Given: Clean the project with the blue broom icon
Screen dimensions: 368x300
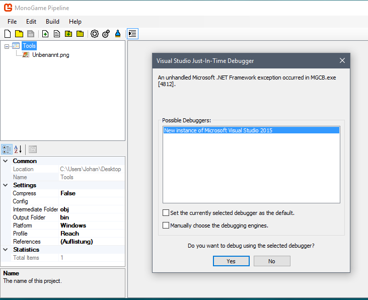Looking at the screenshot, I should pyautogui.click(x=118, y=34).
